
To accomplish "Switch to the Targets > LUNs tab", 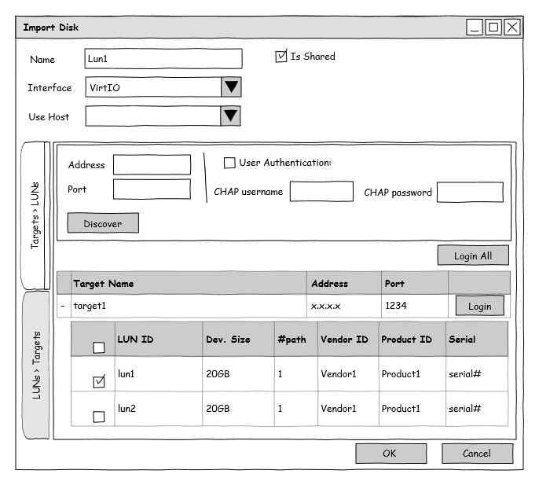I will click(x=35, y=215).
